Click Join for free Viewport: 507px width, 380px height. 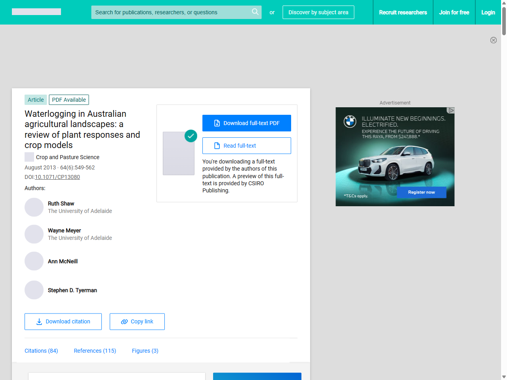[454, 12]
